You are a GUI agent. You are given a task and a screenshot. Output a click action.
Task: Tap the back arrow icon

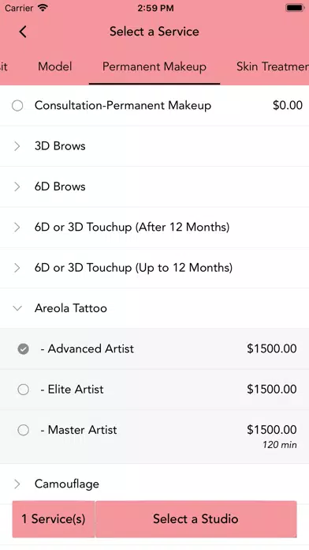23,32
